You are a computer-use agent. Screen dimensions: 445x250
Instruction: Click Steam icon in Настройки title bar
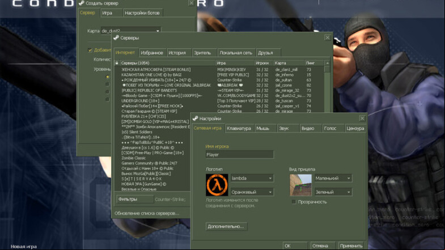(195, 118)
